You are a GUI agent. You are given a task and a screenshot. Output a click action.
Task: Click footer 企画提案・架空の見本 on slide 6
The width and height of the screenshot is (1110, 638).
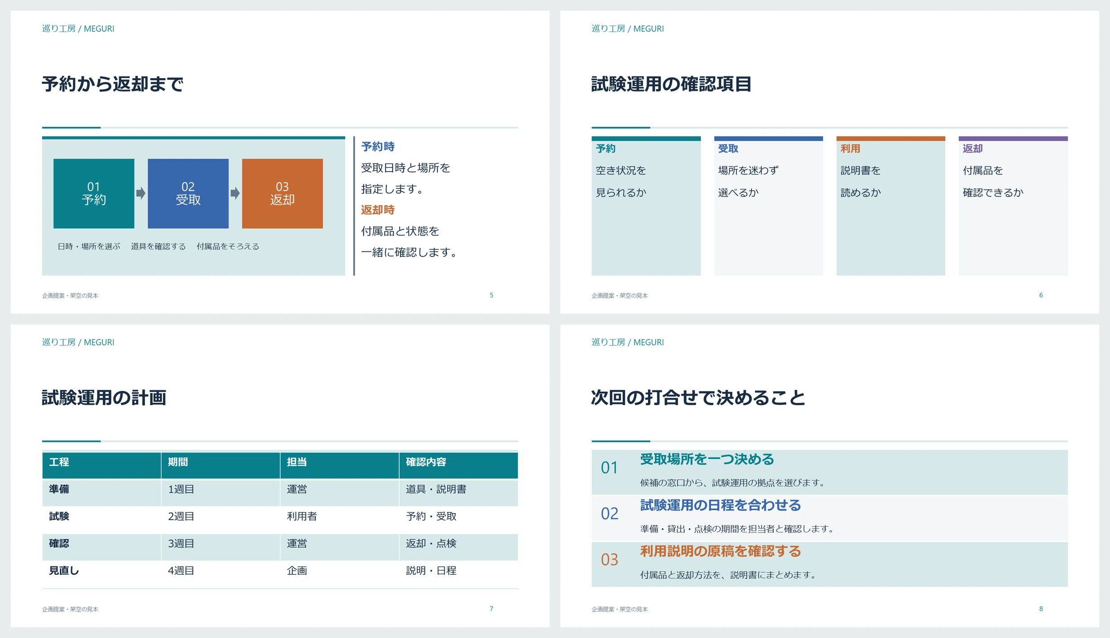click(620, 296)
